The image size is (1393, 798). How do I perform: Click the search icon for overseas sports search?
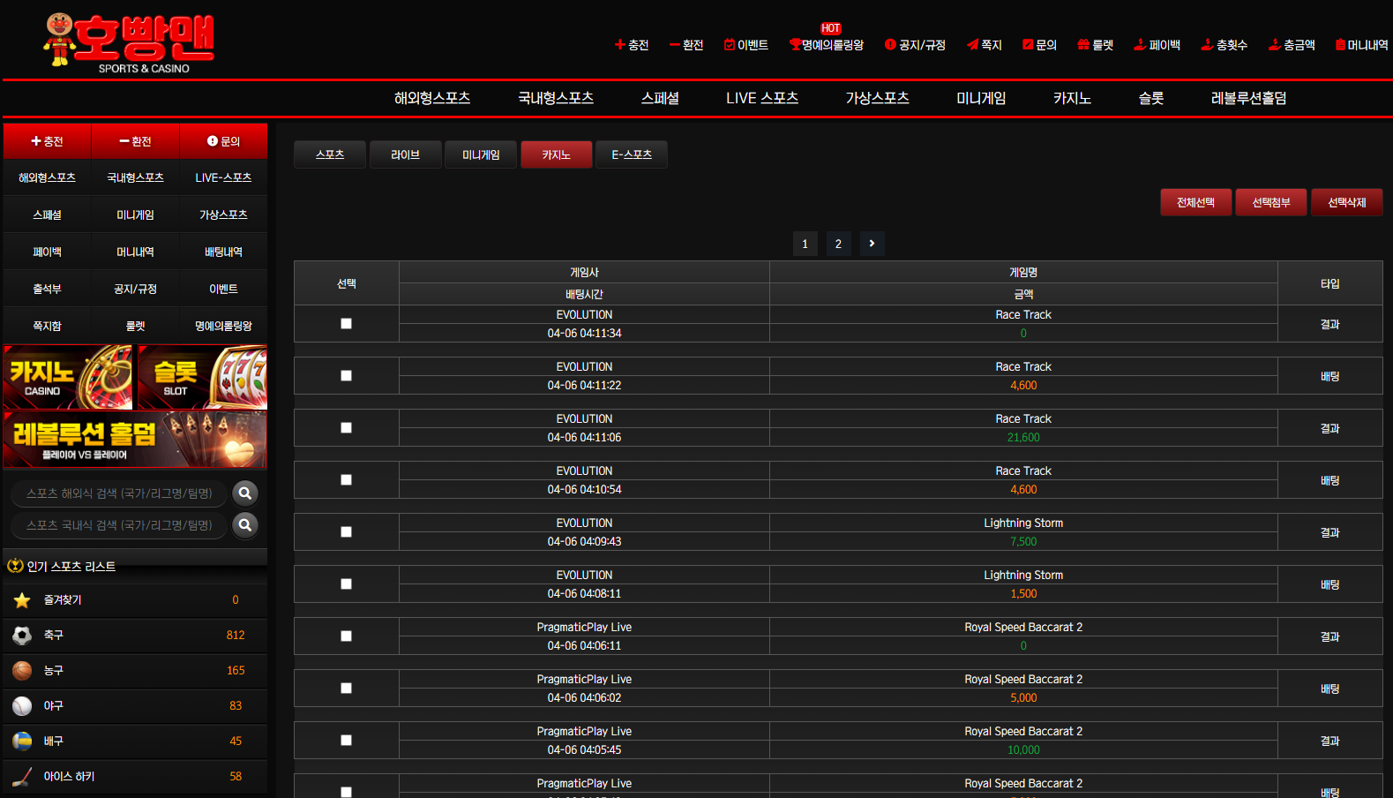(x=245, y=493)
